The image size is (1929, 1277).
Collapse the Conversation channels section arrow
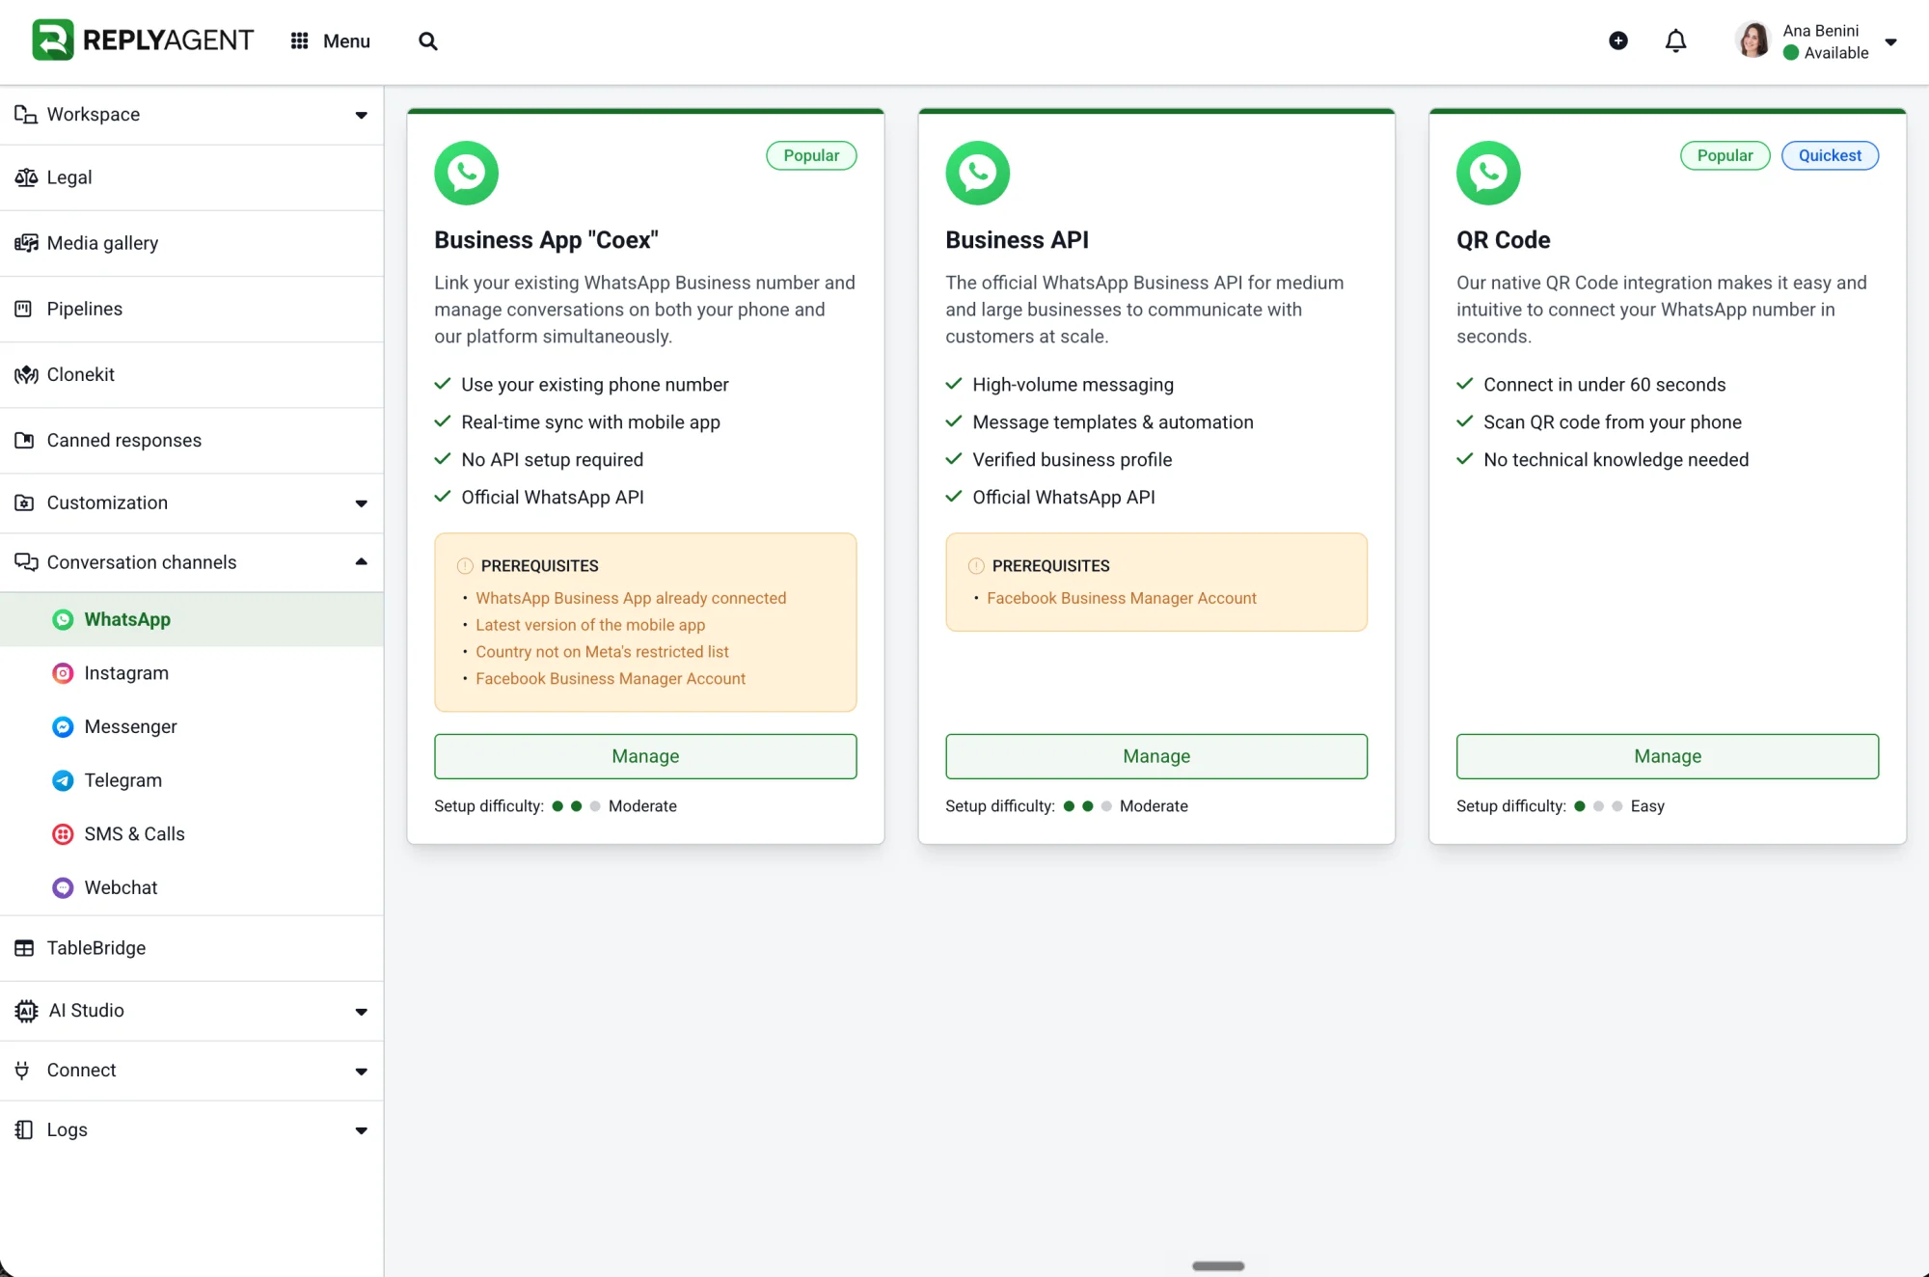point(361,561)
